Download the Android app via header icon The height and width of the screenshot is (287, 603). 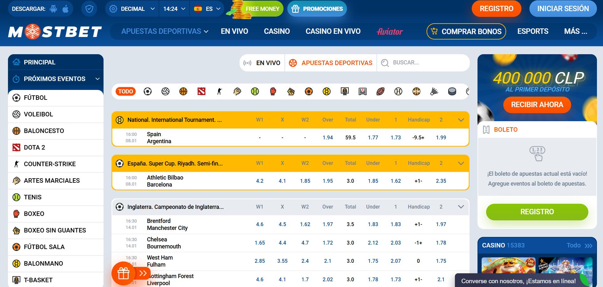point(54,9)
